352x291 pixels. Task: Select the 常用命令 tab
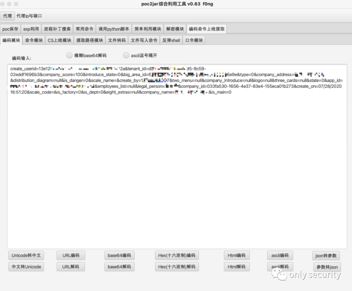click(84, 29)
